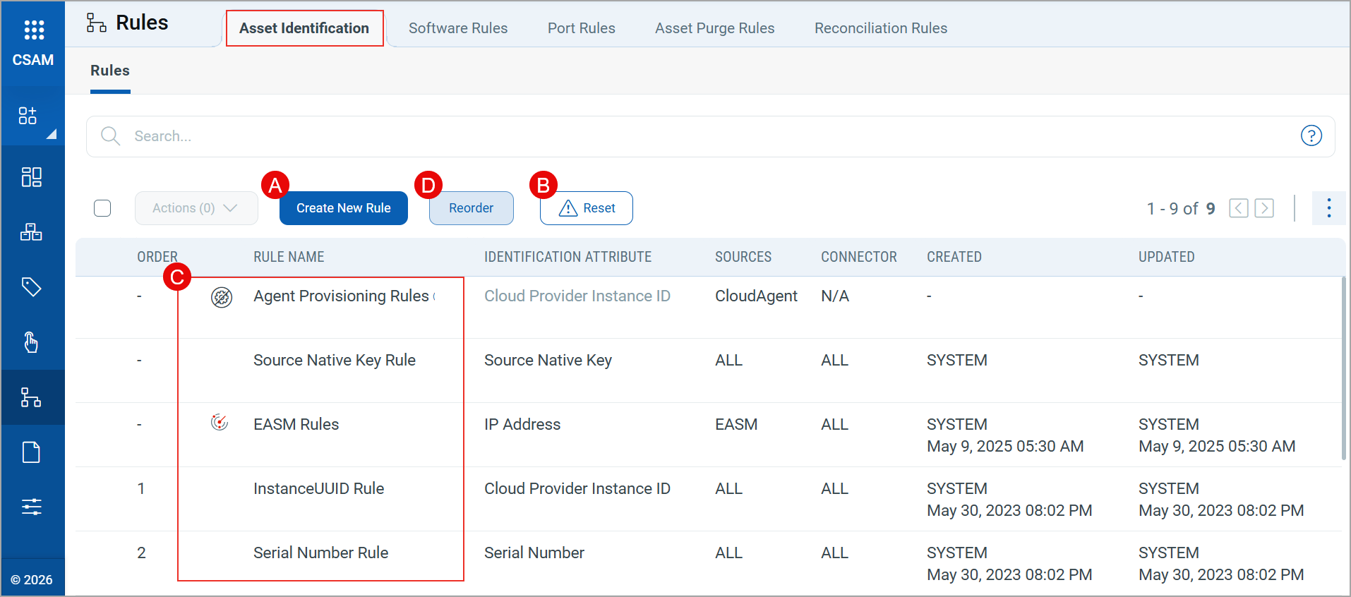
Task: Click the help question mark icon
Action: tap(1311, 135)
